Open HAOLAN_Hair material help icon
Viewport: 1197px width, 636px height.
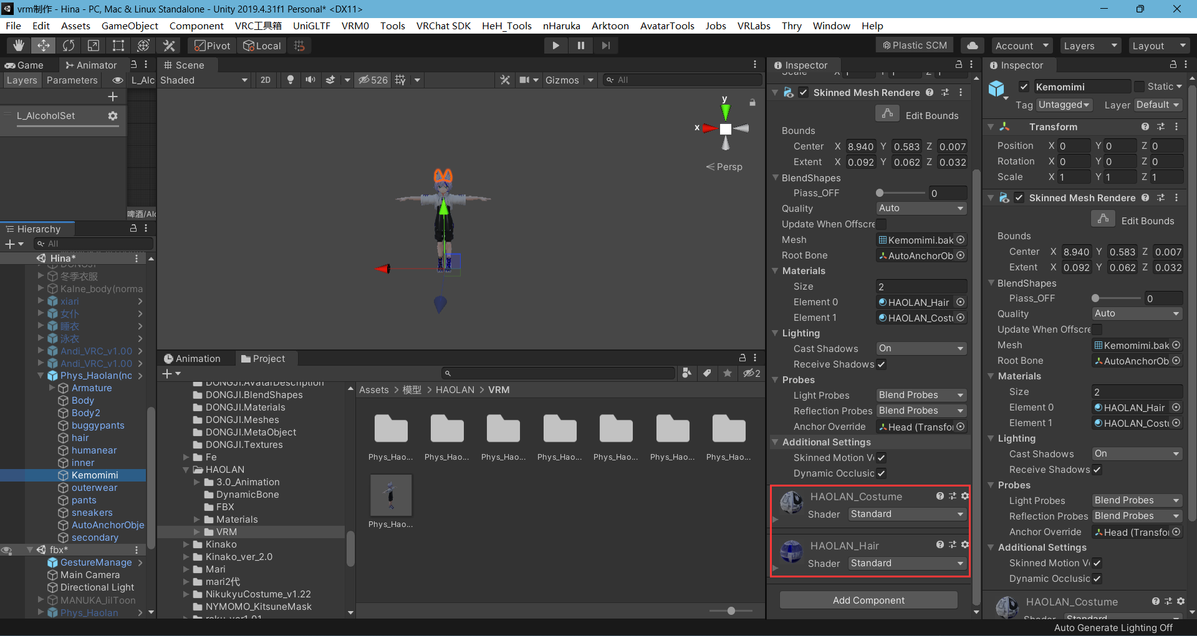point(940,544)
